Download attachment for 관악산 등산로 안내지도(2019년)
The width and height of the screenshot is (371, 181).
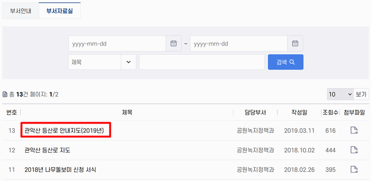point(354,131)
